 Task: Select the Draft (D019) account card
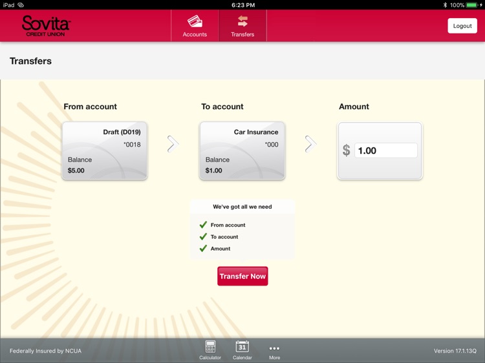pos(105,150)
